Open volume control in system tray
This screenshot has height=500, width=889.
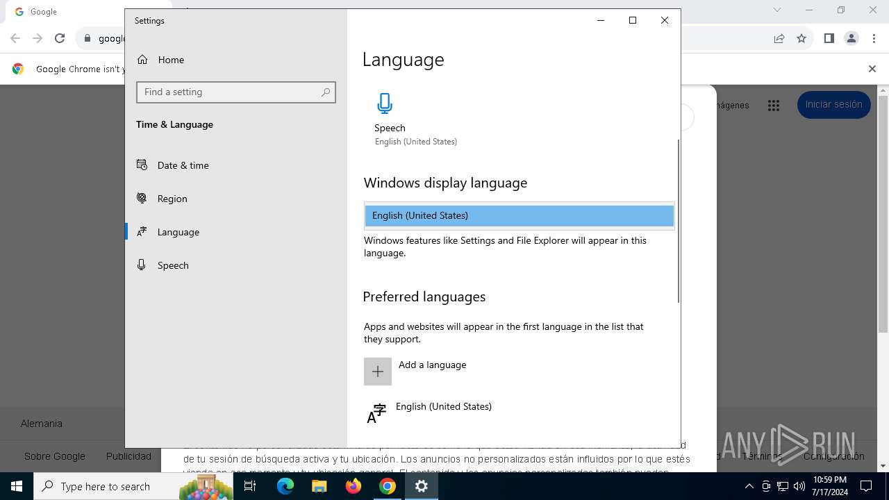pos(799,486)
